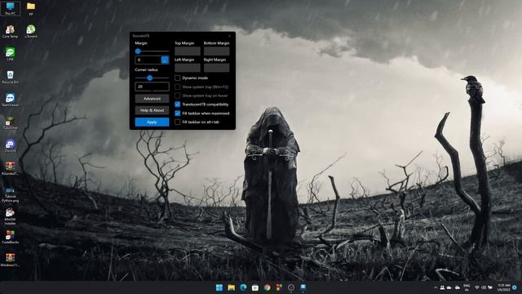Open File Explorer from the taskbar
The height and width of the screenshot is (294, 522).
231,287
